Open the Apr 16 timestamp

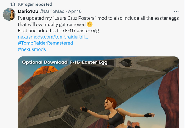(75, 11)
